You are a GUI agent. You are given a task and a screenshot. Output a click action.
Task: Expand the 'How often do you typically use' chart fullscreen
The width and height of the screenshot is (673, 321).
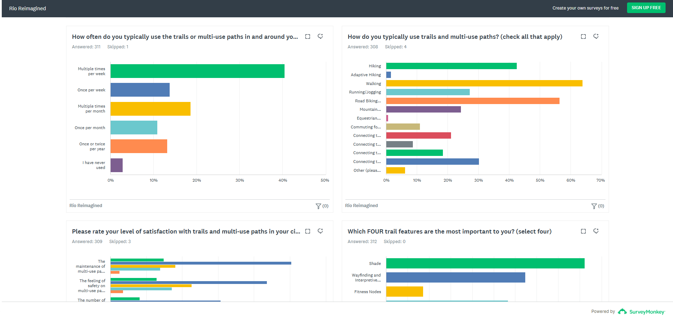point(308,36)
